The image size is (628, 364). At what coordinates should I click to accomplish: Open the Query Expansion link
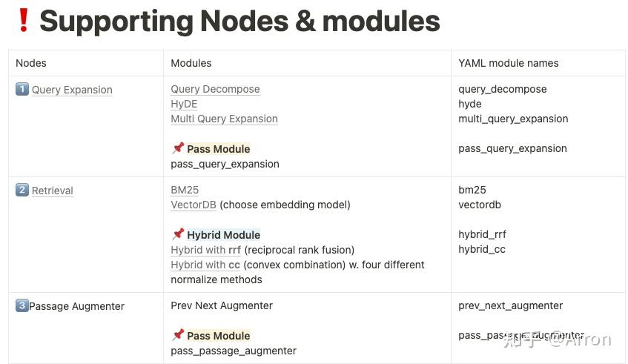click(72, 90)
